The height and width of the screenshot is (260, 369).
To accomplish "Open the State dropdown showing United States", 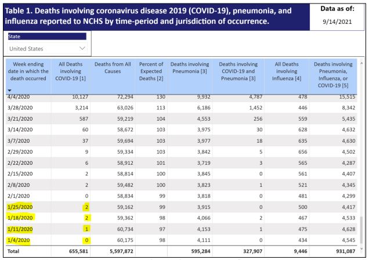I will point(47,49).
